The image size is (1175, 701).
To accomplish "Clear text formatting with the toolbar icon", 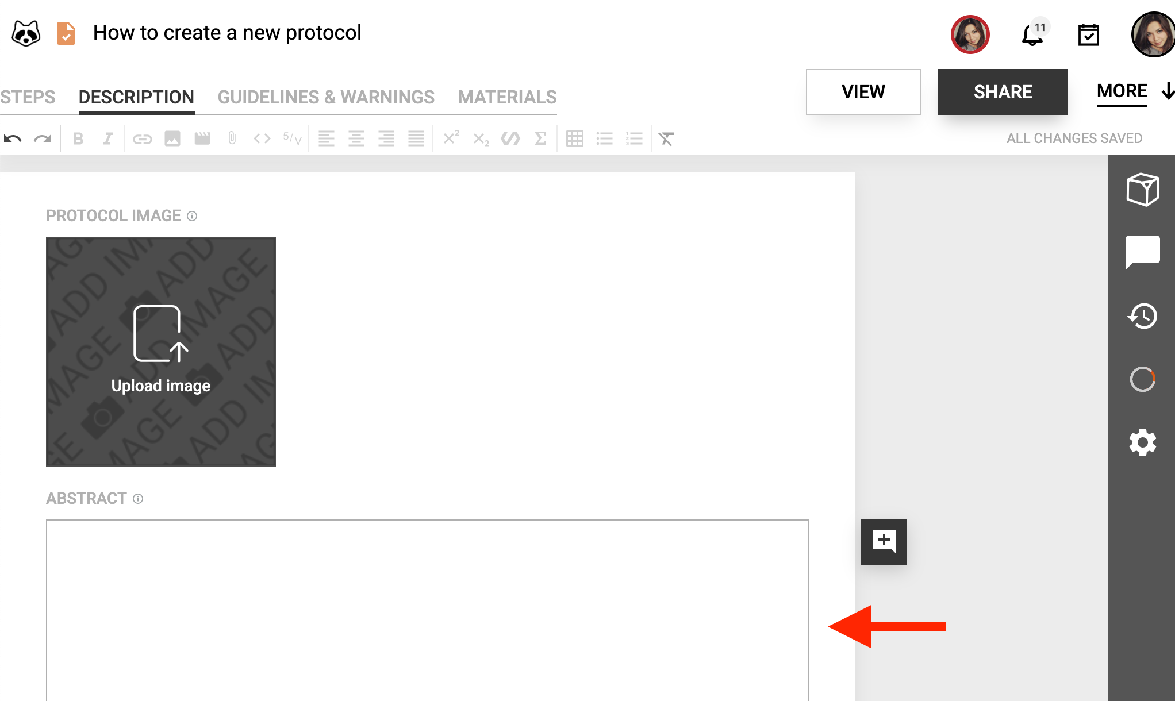I will (x=666, y=138).
